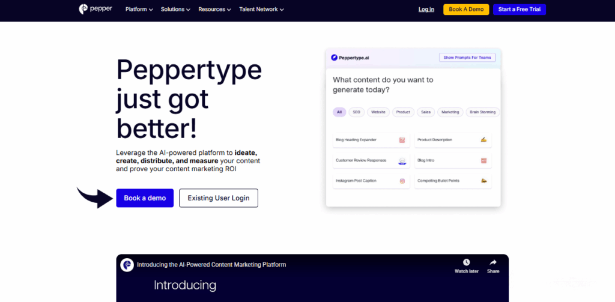Select the Brain Storming filter
This screenshot has width=615, height=302.
click(x=483, y=112)
